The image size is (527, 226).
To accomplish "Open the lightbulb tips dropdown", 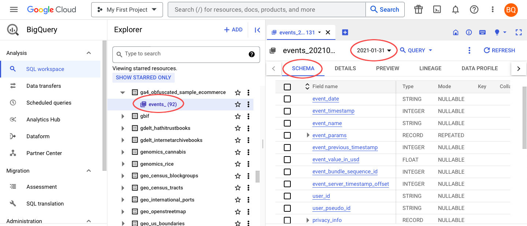I will (500, 32).
